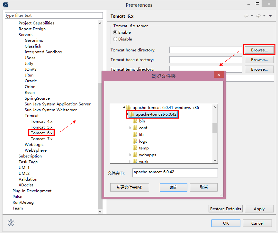Viewport: 278px width, 233px height.
Task: Click the apache-tomcat-6.0.42 folder icon
Action: [x=131, y=114]
